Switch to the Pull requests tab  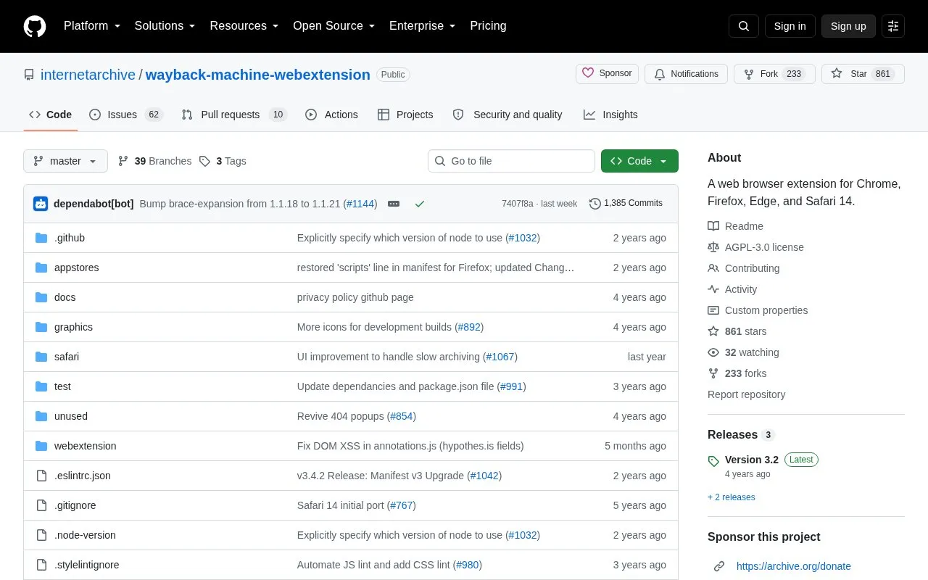tap(234, 115)
